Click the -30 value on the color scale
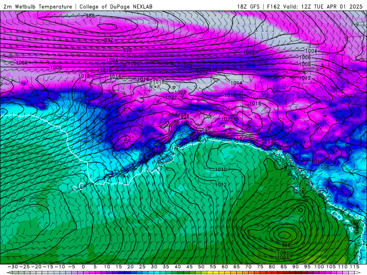The height and width of the screenshot is (275, 367). tap(13, 267)
